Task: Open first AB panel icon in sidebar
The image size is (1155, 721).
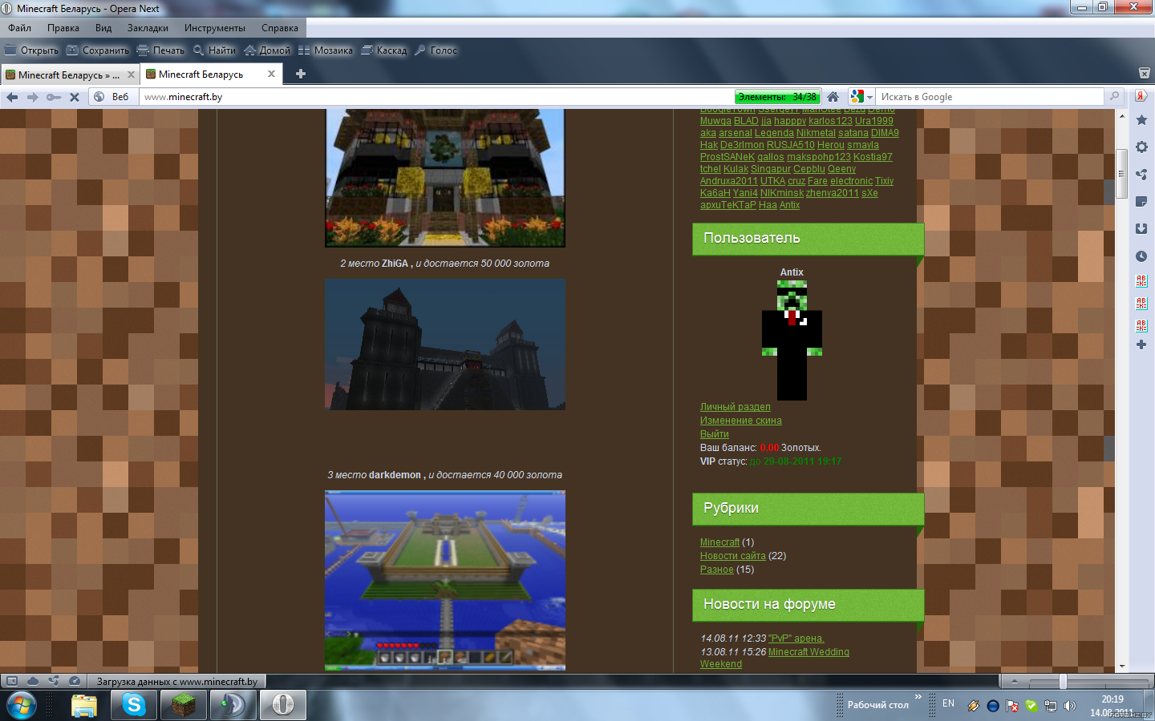Action: [x=1141, y=281]
